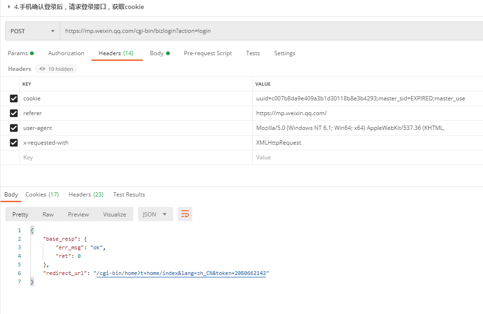Switch to the Tests tab

(x=253, y=53)
